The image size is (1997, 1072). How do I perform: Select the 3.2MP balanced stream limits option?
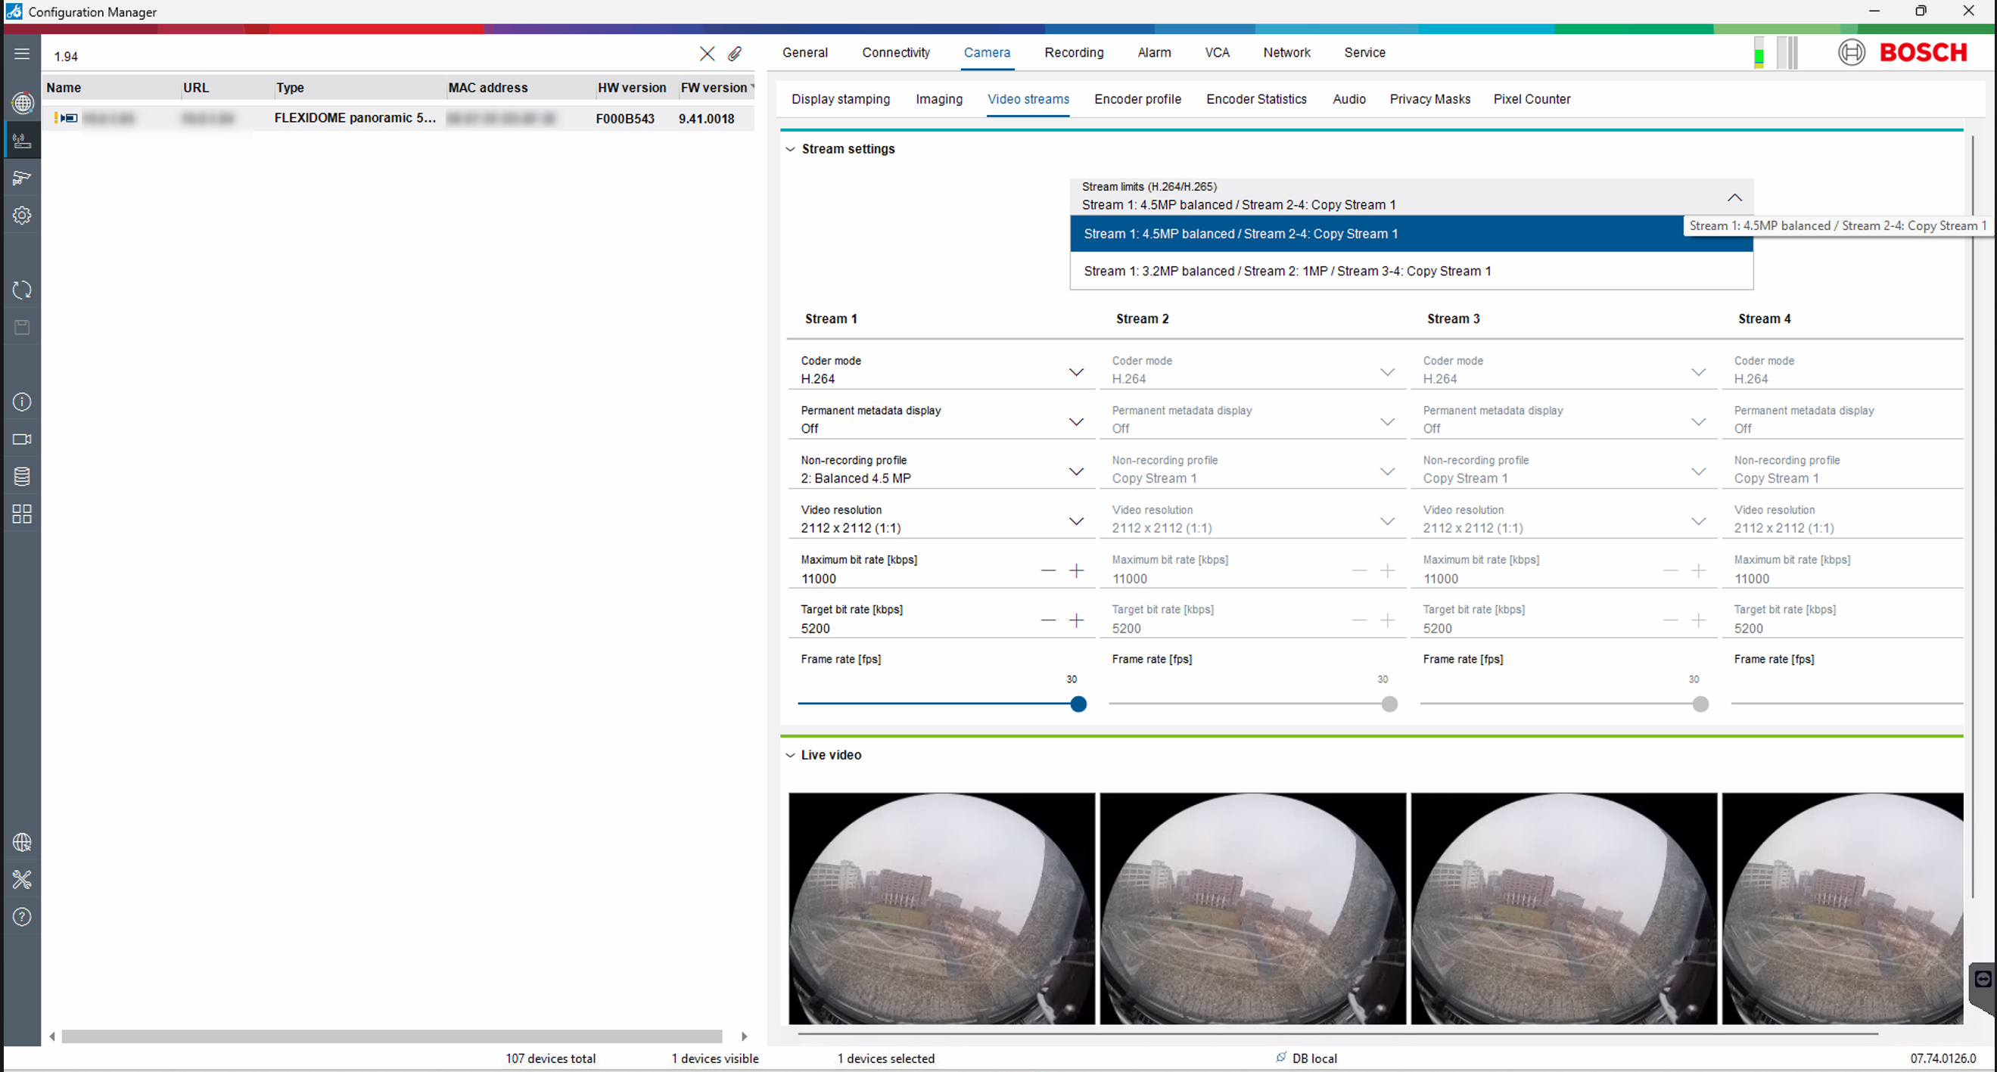pyautogui.click(x=1287, y=272)
